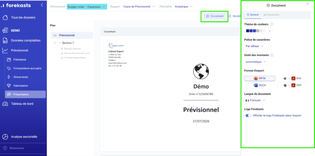Viewport: 315px width, 156px height.
Task: Select PowerPoint to PDF export format
Action: (x=292, y=78)
